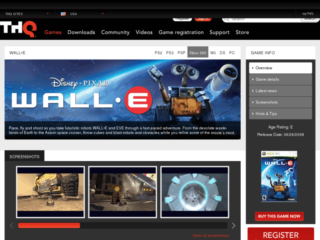This screenshot has width=320, height=240.
Task: Click the 'Age Rating: E' text
Action: [280, 127]
